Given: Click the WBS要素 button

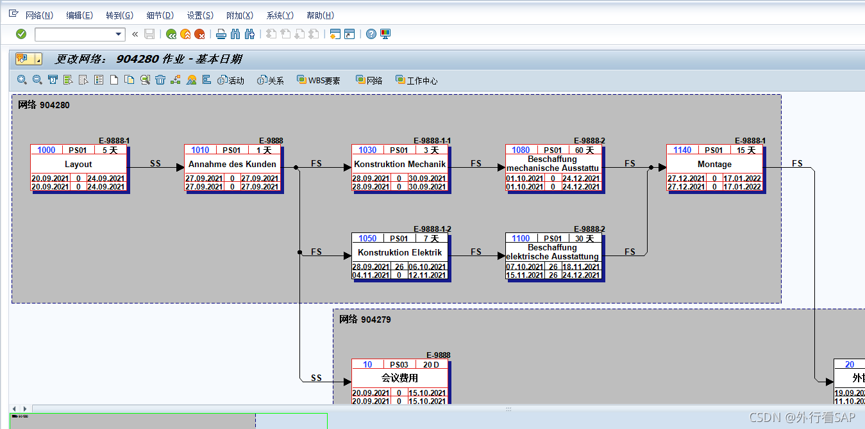Looking at the screenshot, I should pos(319,80).
